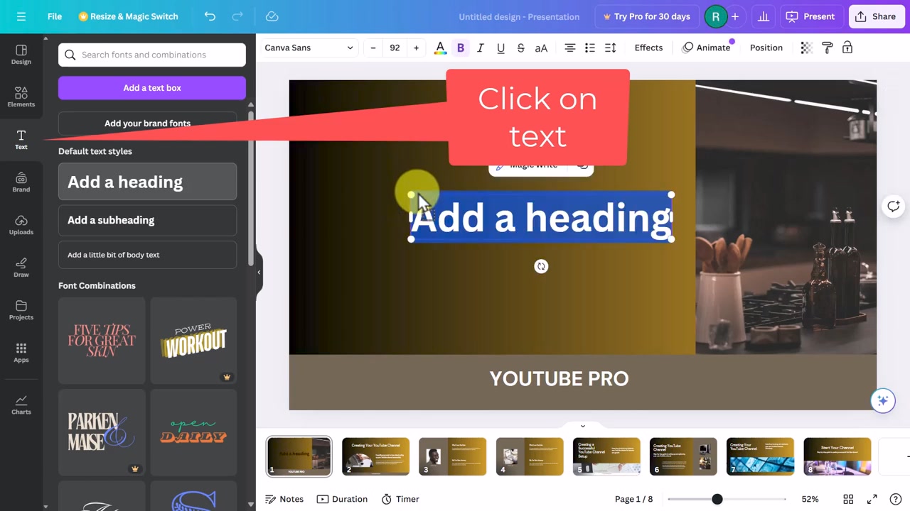Viewport: 910px width, 511px height.
Task: Open the Canva Sans font dropdown
Action: (309, 48)
